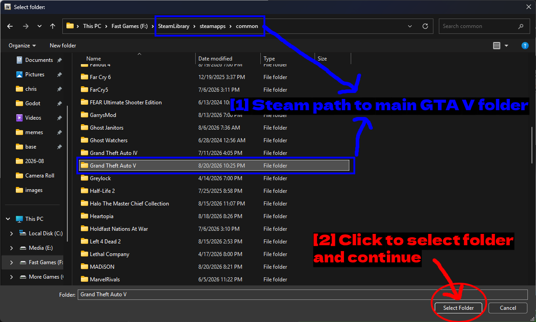Viewport: 536px width, 322px height.
Task: Create a New folder
Action: tap(63, 46)
